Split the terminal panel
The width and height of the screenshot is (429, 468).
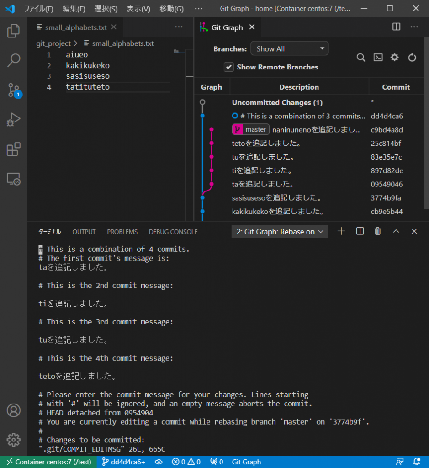click(x=360, y=231)
